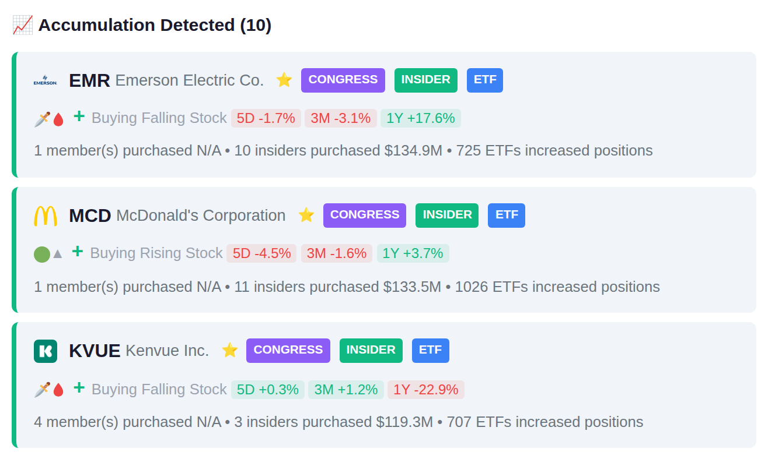Click the Emerson Electric company logo
768x459 pixels.
46,80
